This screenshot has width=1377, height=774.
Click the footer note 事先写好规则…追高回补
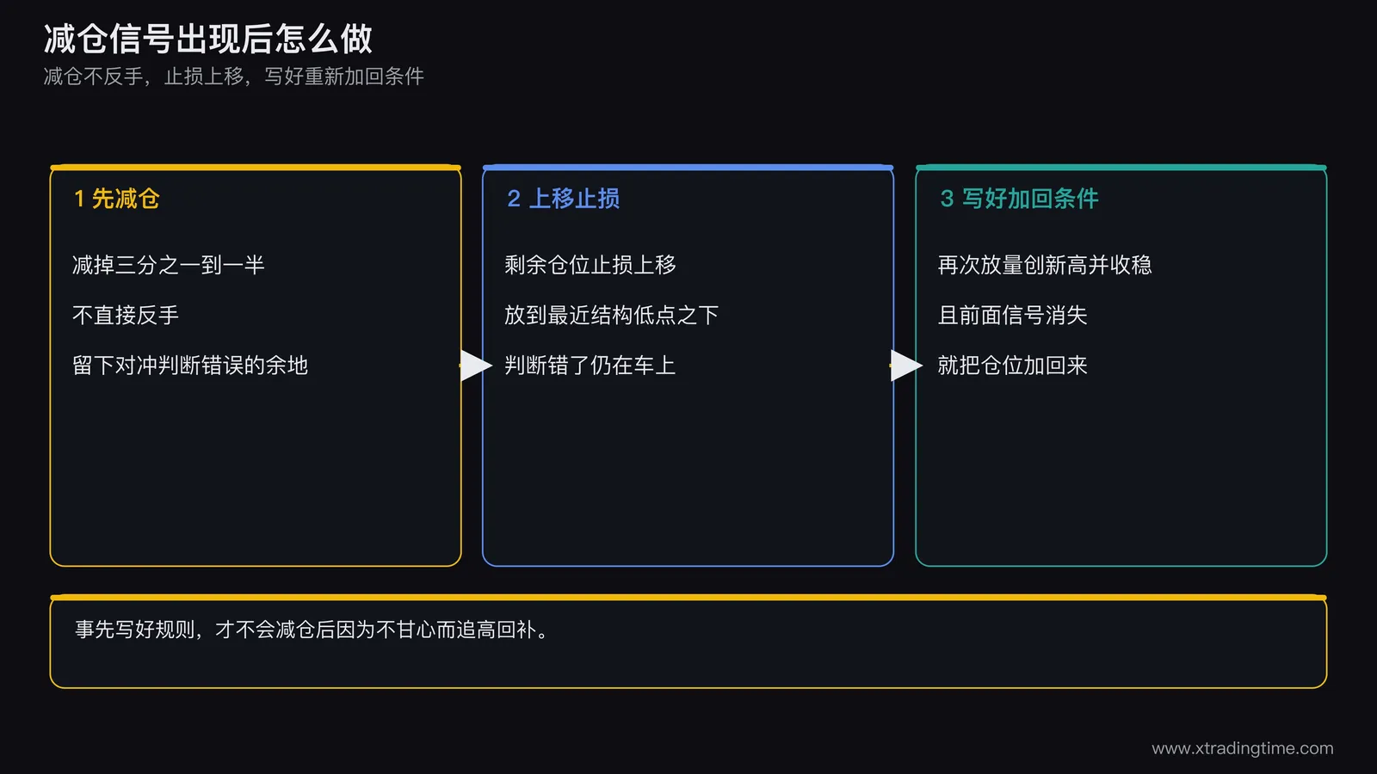pyautogui.click(x=312, y=630)
